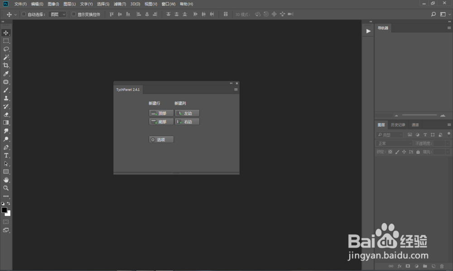Select the Crop tool

click(6, 66)
